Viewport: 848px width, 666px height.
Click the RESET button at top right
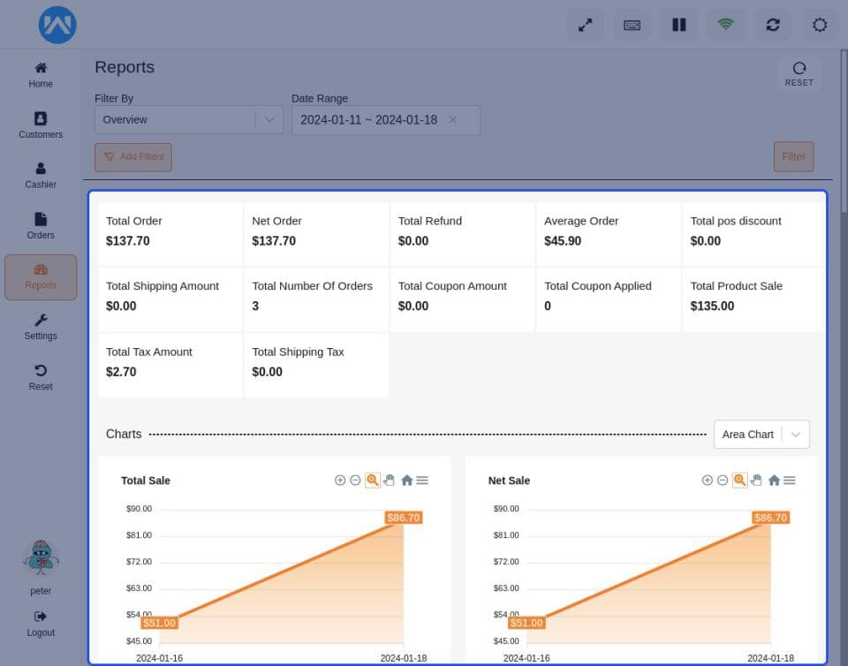799,74
